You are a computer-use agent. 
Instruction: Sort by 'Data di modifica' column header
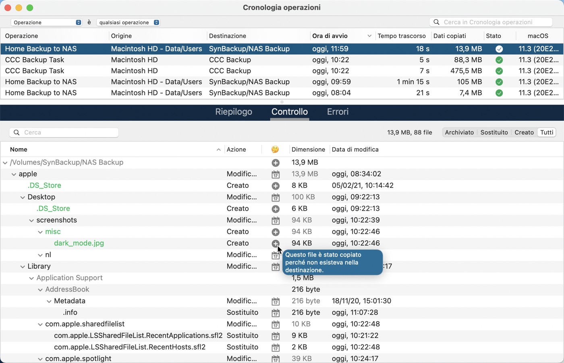[x=355, y=149]
